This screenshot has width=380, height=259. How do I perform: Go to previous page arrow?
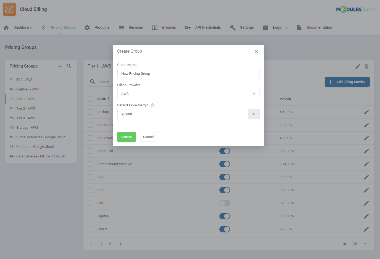tap(91, 244)
